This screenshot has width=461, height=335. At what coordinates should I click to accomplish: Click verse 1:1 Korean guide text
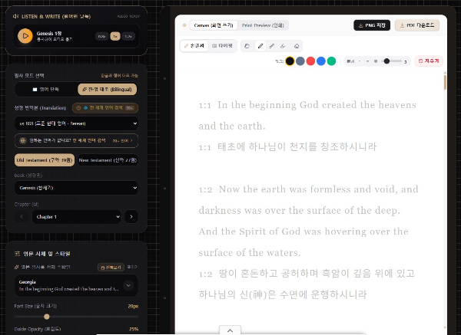tap(287, 146)
